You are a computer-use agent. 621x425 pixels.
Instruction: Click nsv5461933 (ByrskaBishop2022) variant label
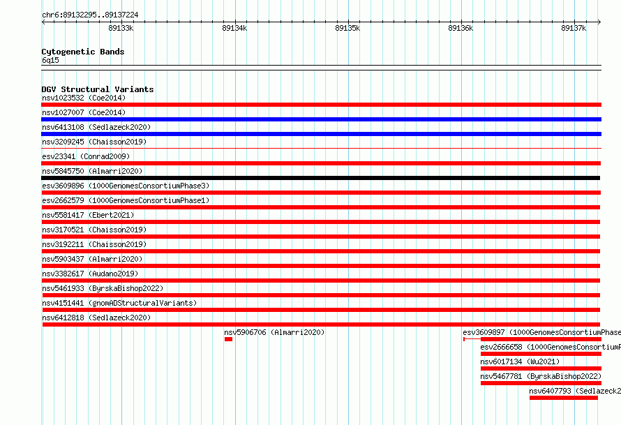103,288
